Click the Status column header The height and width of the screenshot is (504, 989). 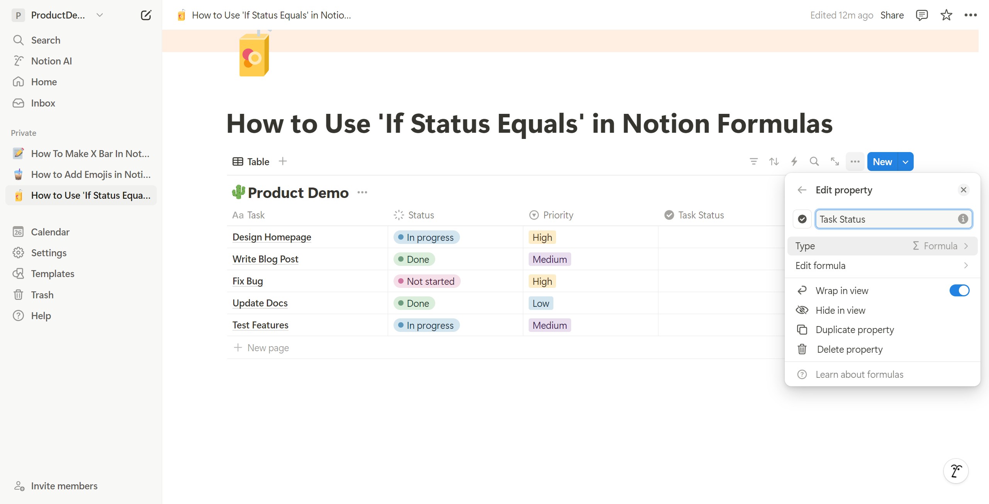[455, 215]
